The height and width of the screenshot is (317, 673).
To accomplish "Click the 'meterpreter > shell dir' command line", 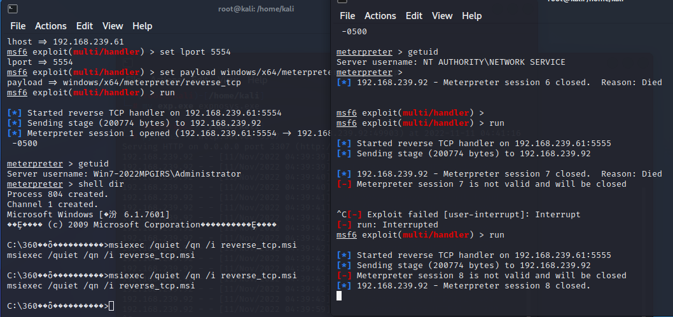I will (66, 184).
